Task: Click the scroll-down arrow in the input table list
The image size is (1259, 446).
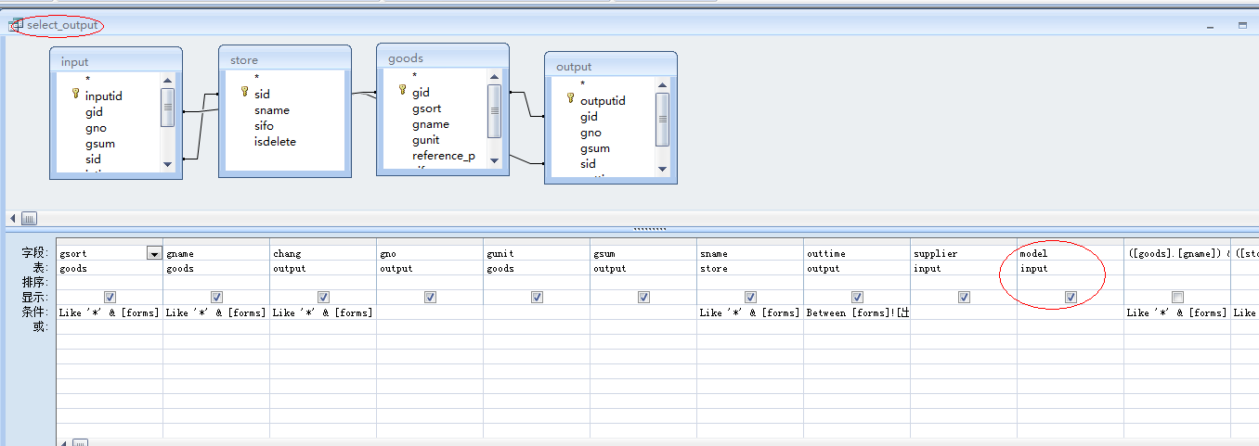Action: [x=167, y=164]
